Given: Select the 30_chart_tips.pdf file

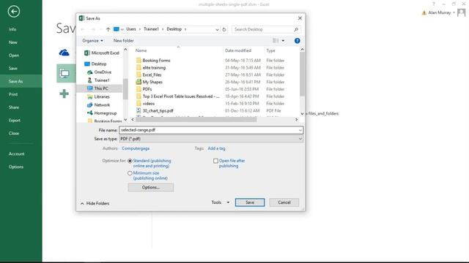Looking at the screenshot, I should (x=155, y=110).
